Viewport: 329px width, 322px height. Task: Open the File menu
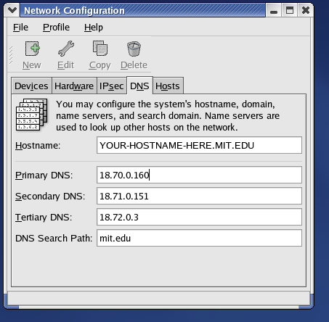pos(20,28)
